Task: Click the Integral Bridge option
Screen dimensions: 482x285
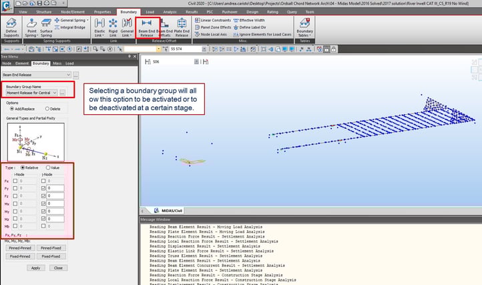Action: coord(70,27)
